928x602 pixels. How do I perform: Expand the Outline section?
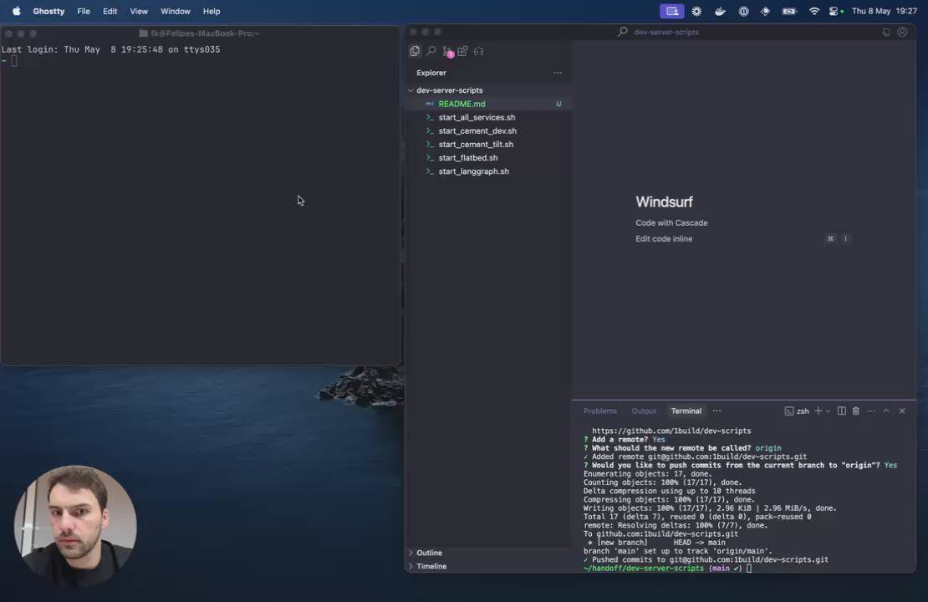click(429, 553)
